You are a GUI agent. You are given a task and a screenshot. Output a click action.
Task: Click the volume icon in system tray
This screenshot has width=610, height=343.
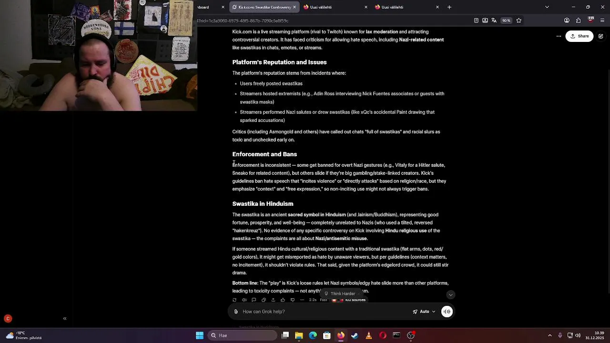coord(578,335)
